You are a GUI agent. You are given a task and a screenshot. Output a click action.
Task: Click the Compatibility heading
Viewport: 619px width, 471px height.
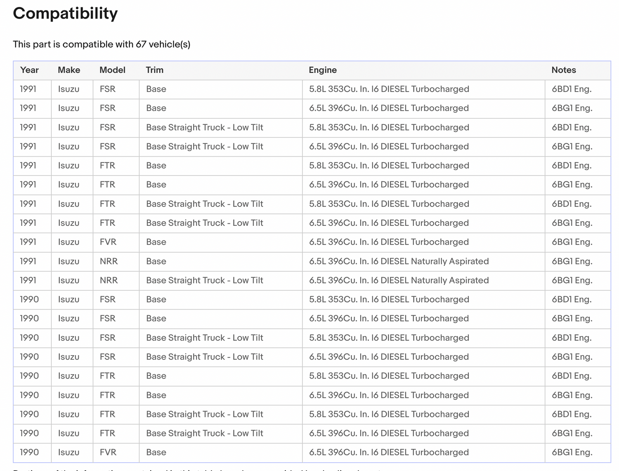point(65,14)
